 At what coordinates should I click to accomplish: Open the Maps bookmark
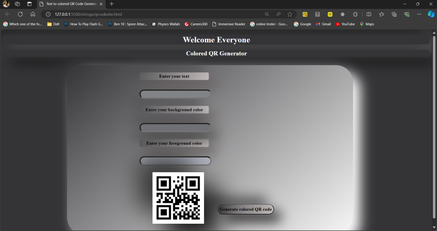click(x=367, y=24)
